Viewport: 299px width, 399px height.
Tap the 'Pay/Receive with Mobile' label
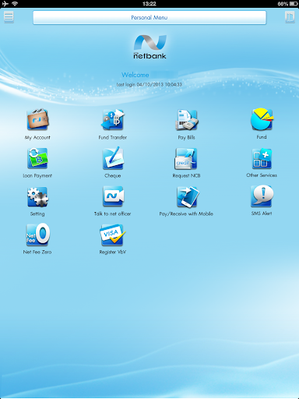point(186,214)
